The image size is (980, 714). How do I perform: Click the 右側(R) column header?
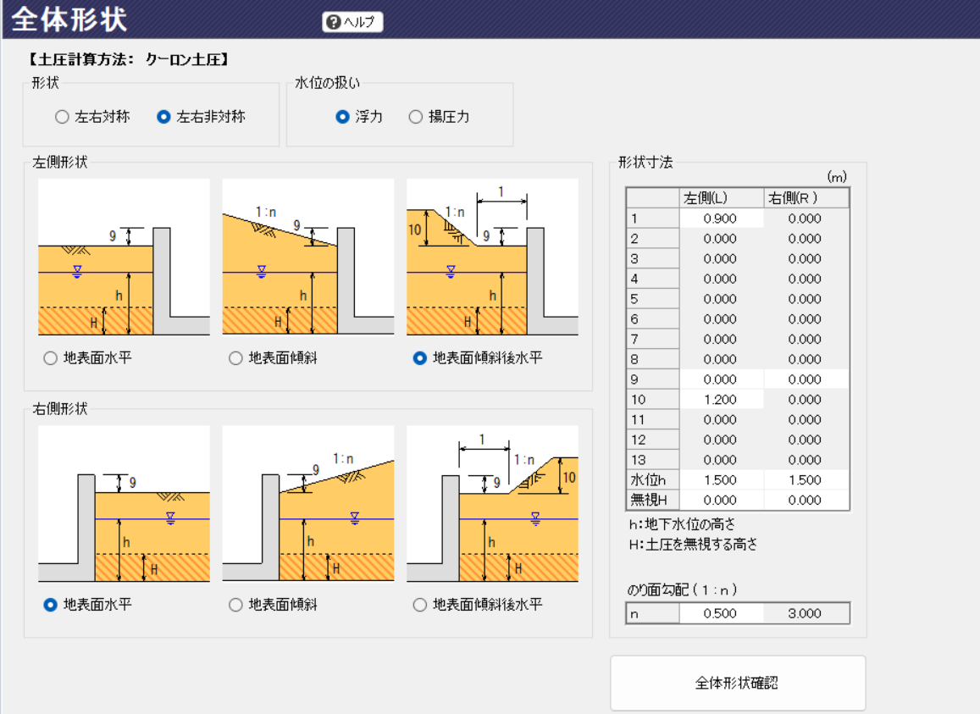[806, 198]
